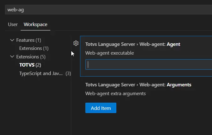Click the divider between tree and settings list
The width and height of the screenshot is (212, 135).
coord(71,94)
